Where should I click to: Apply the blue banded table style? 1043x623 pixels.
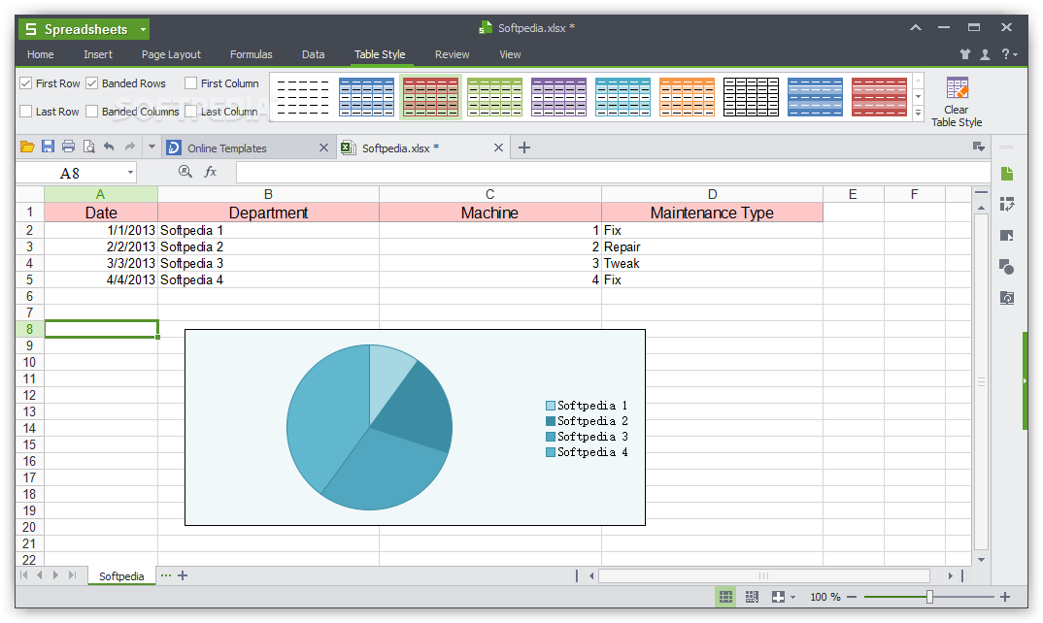366,97
